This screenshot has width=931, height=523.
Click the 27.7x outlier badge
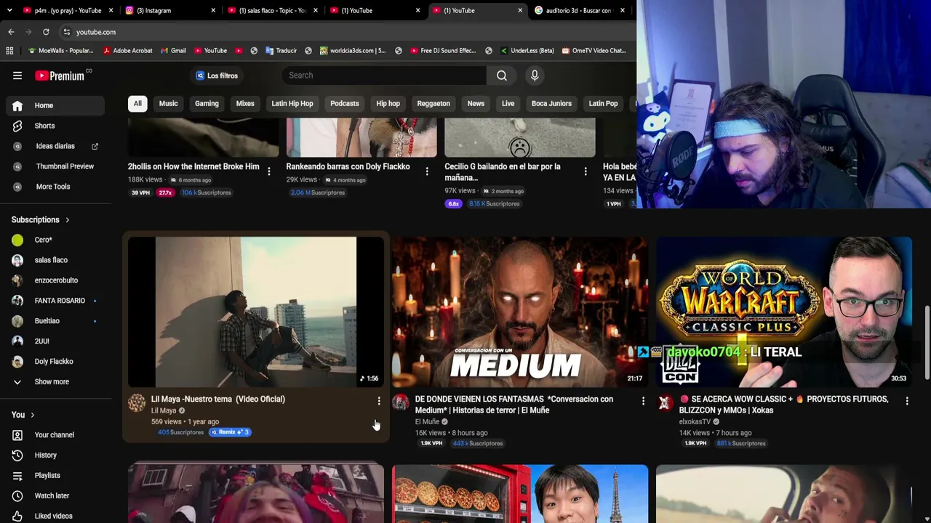pos(165,193)
